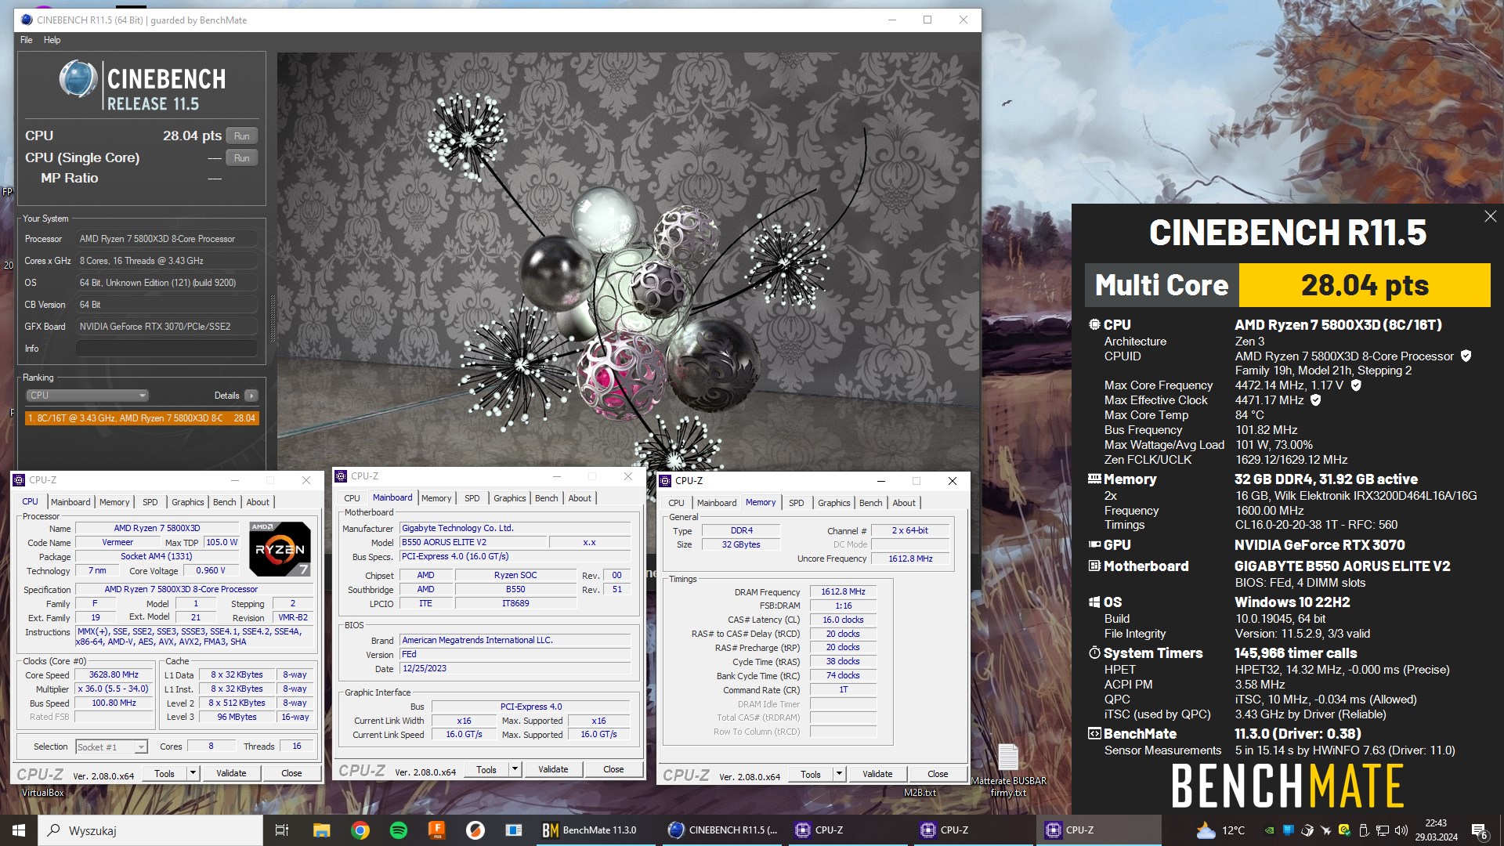Click the CPUID verified shield icon
Image resolution: width=1504 pixels, height=846 pixels.
(1466, 356)
